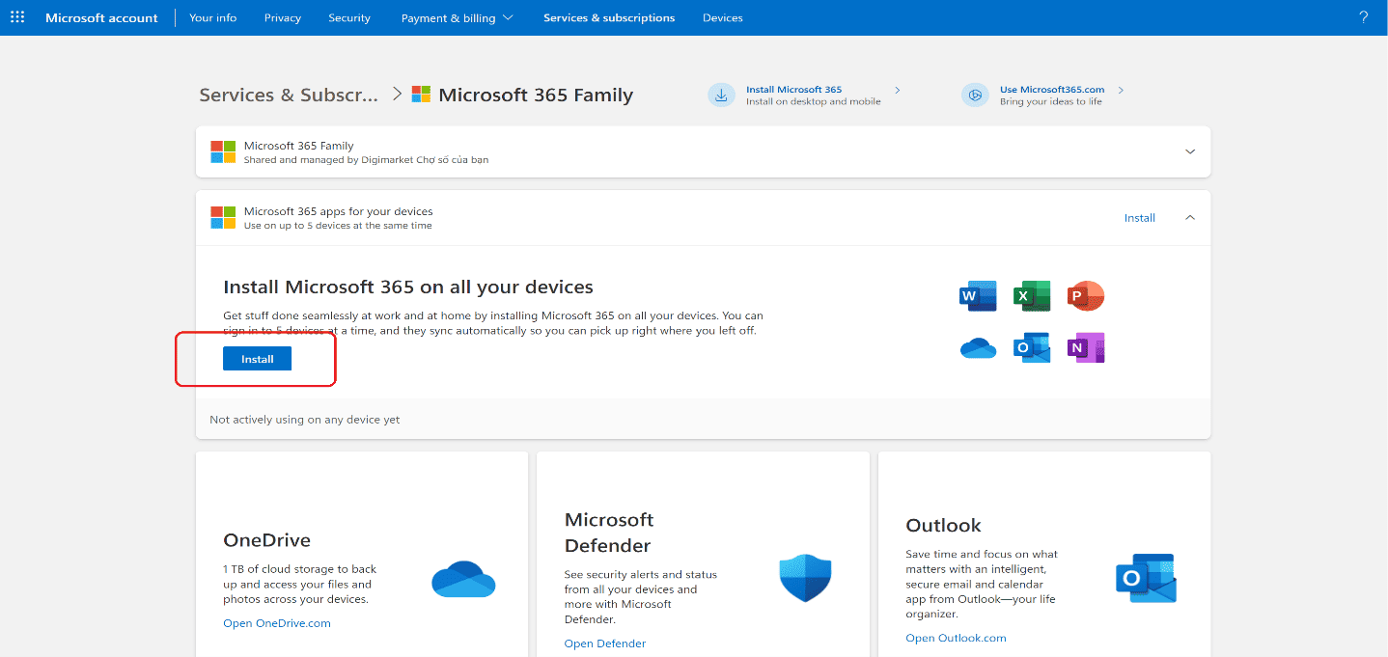The height and width of the screenshot is (657, 1388).
Task: Click the Use Microsoft365.com link
Action: coord(1052,90)
